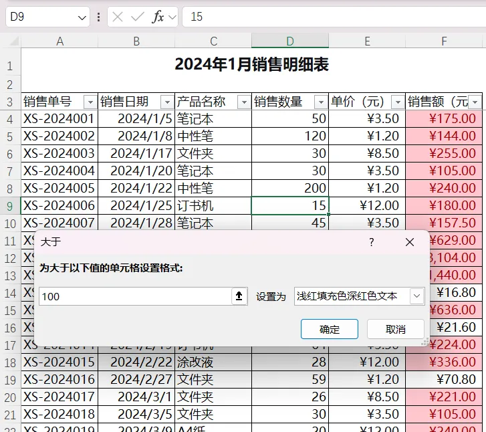Image resolution: width=486 pixels, height=432 pixels.
Task: Select column B header
Action: [x=136, y=41]
